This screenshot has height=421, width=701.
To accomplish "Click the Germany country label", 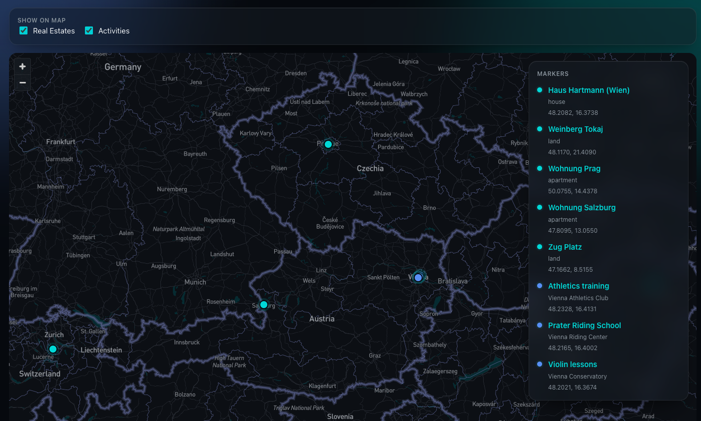I will [x=123, y=67].
